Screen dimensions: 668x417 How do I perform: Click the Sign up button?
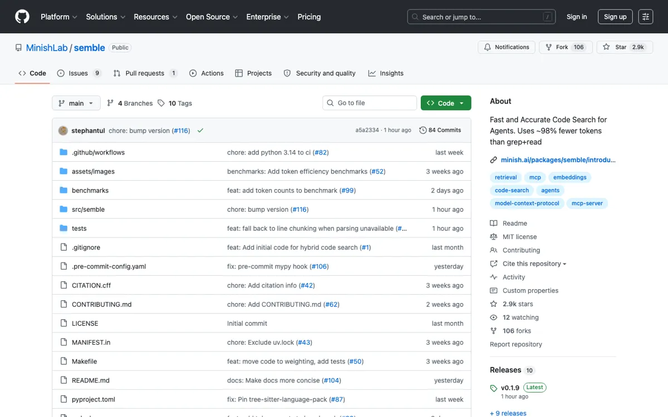pos(615,17)
